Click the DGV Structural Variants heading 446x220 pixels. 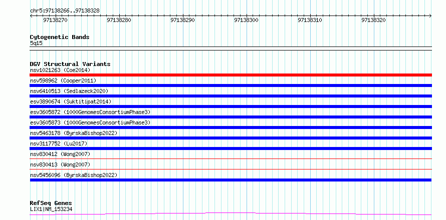pos(70,64)
